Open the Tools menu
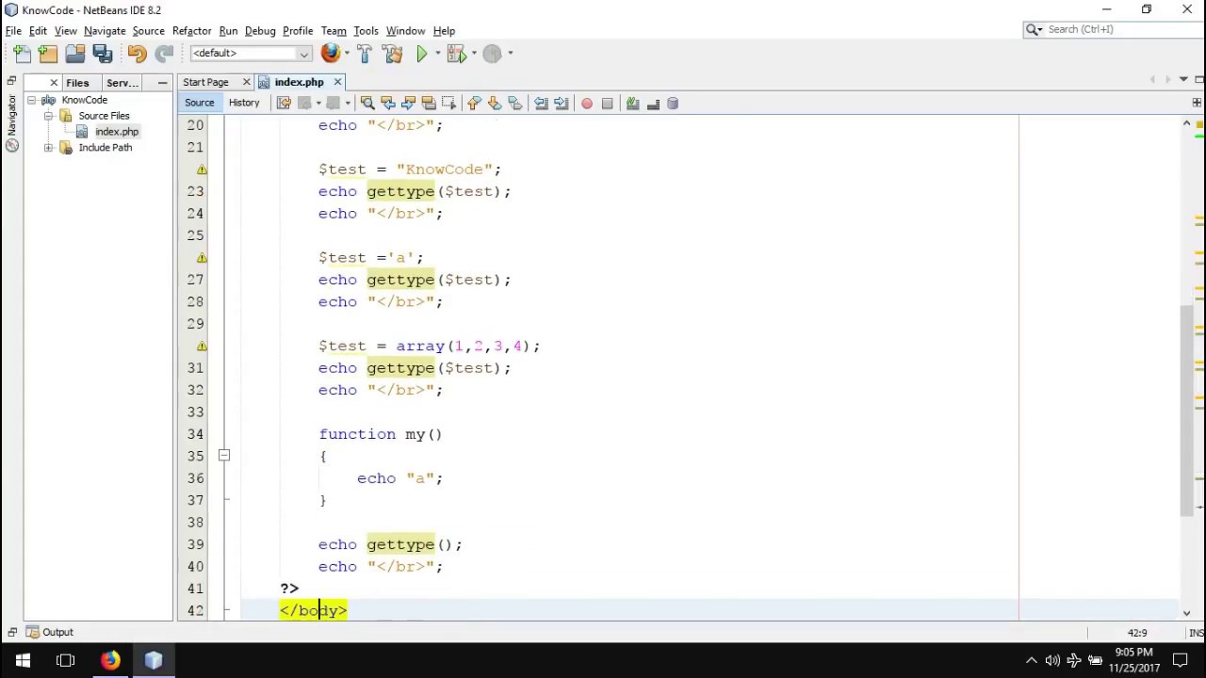1206x678 pixels. 366,31
